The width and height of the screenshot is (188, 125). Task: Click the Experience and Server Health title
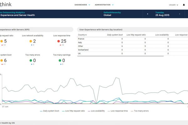[x=18, y=15]
